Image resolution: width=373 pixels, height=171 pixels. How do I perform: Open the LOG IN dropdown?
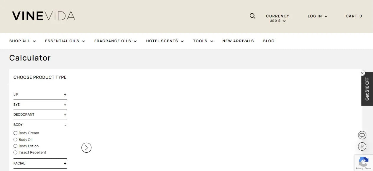click(x=318, y=16)
